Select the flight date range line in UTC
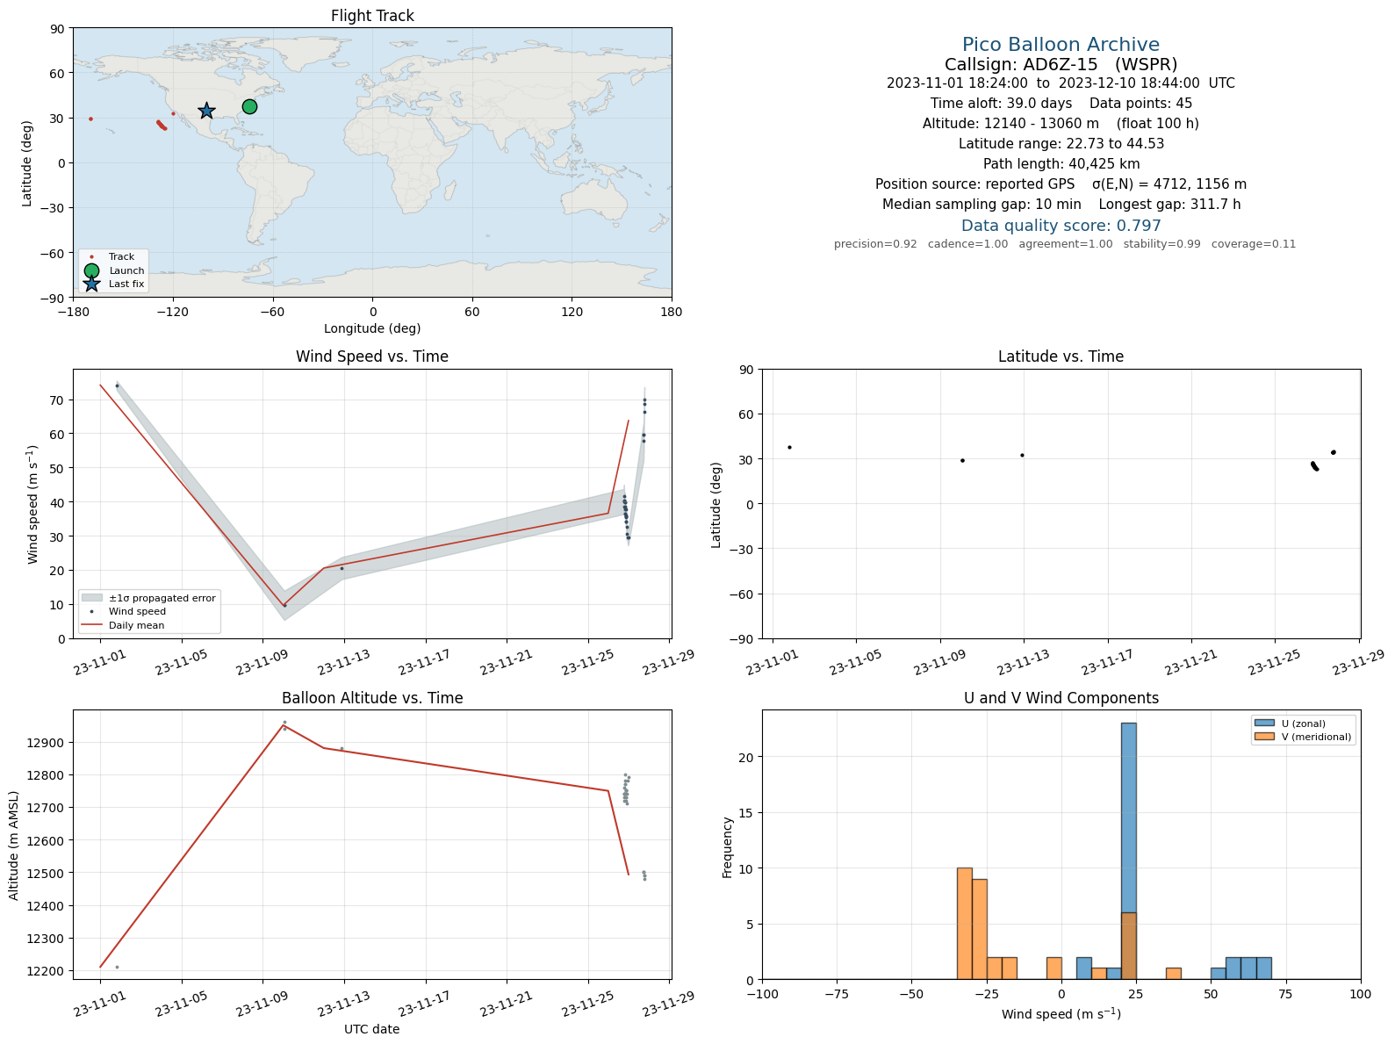The width and height of the screenshot is (1395, 1044). tap(1061, 83)
